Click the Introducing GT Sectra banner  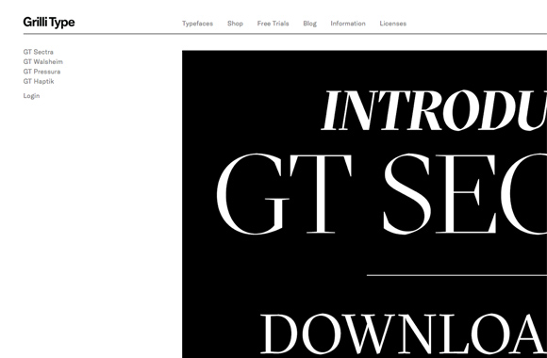364,203
